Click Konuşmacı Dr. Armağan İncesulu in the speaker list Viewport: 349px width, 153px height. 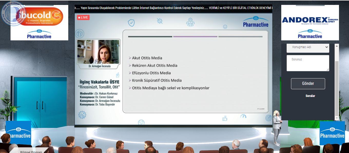(100, 101)
